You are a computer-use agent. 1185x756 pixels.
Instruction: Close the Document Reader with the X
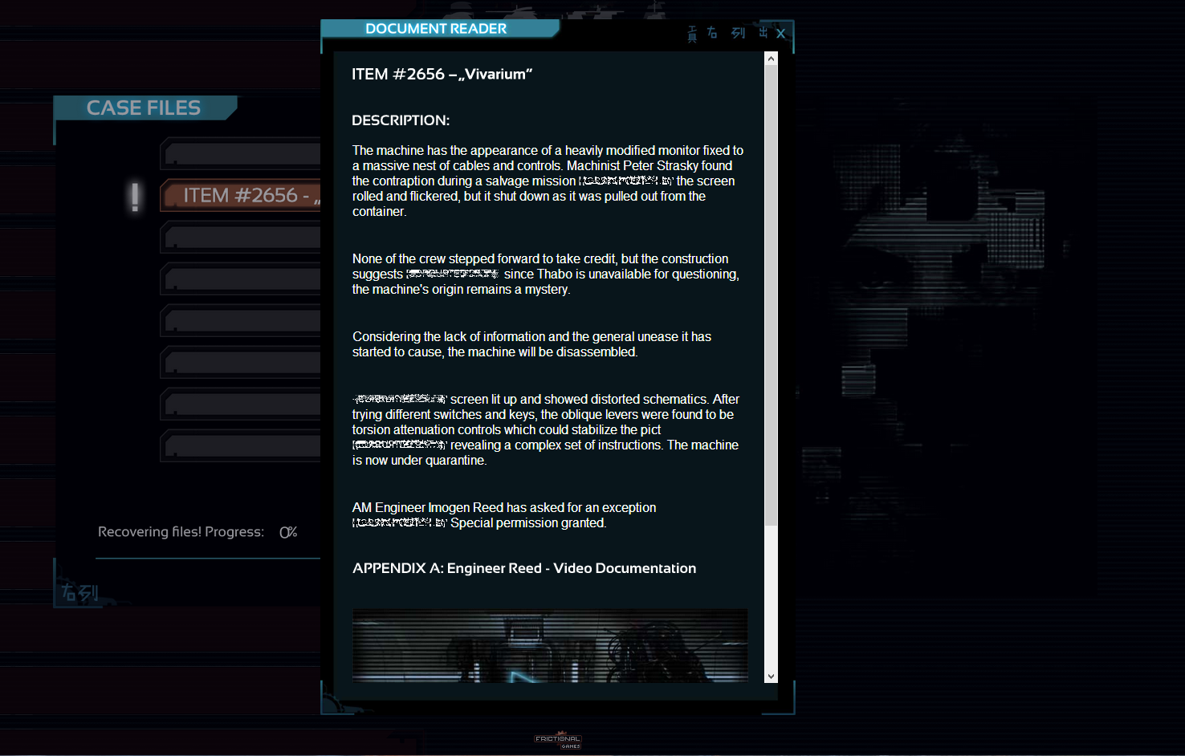[780, 34]
